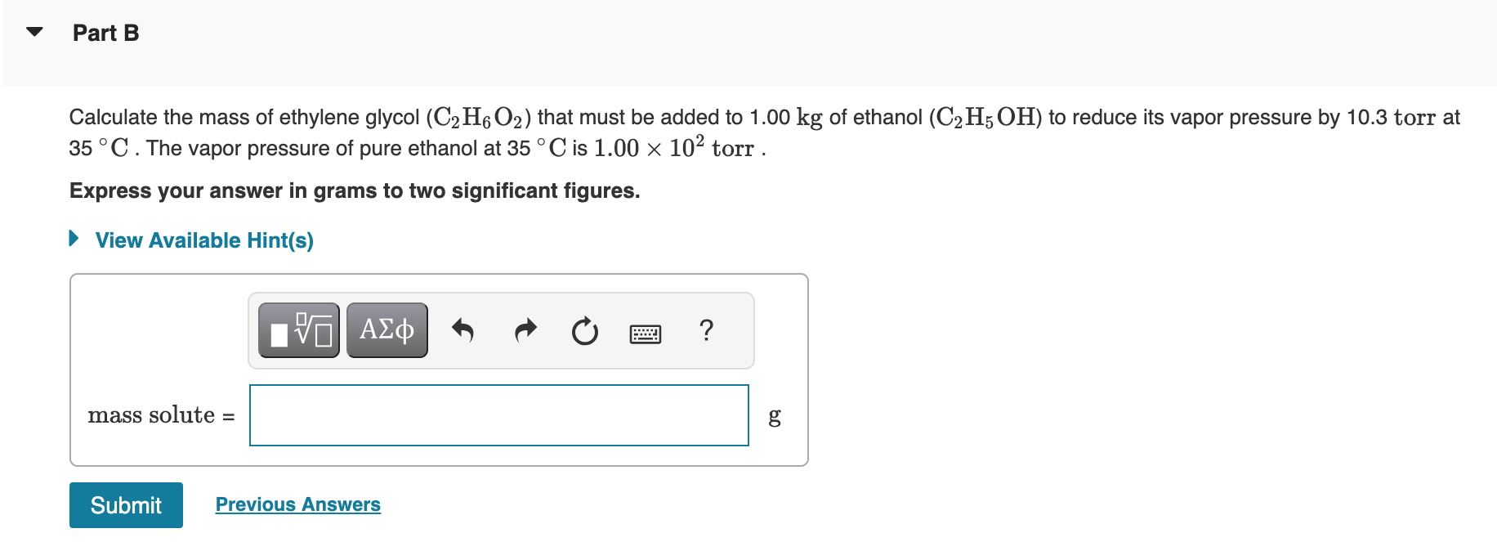Viewport: 1497px width, 542px height.
Task: Click the blue hint triangle icon
Action: click(73, 239)
